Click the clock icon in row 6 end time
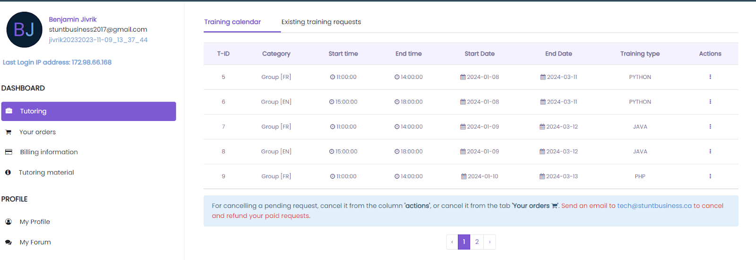Viewport: 756px width, 260px height. (397, 102)
